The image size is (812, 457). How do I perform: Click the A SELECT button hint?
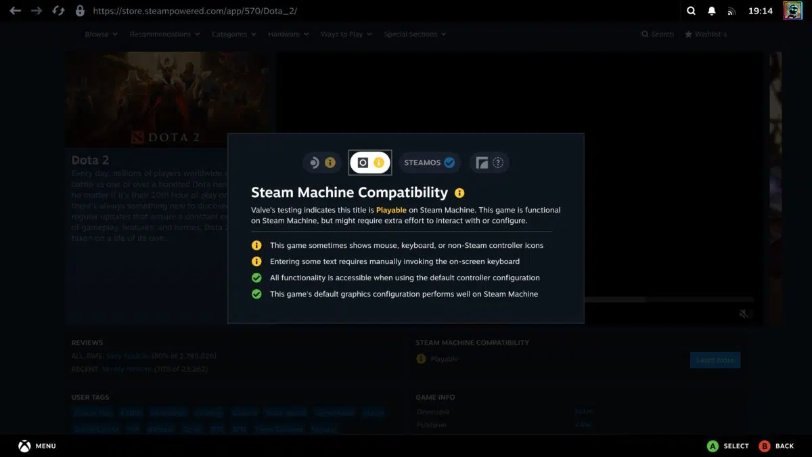[727, 446]
